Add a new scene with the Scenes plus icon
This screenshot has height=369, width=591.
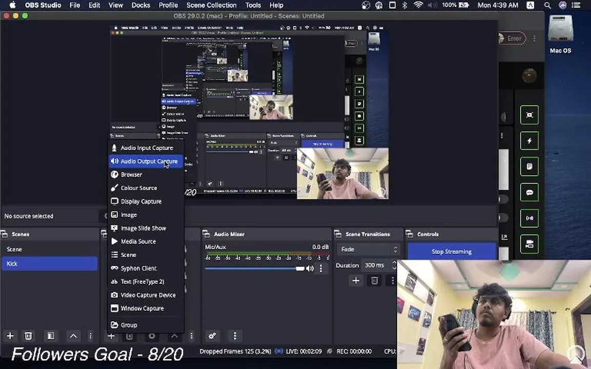(10, 336)
